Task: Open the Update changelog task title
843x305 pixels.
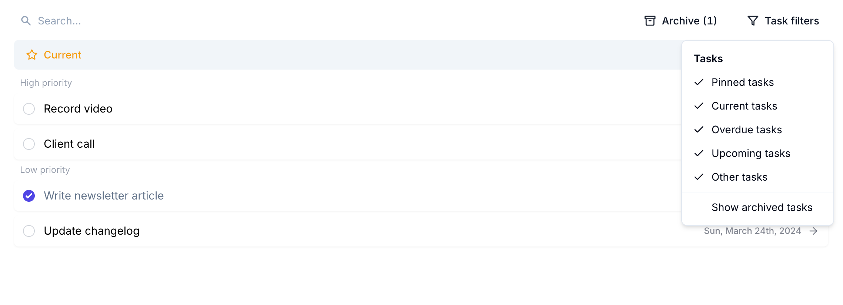Action: (x=91, y=231)
